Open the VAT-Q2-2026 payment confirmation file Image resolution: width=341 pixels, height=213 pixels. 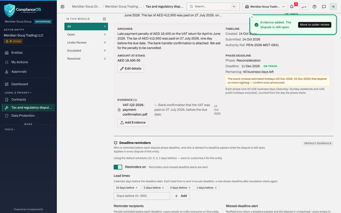135,110
